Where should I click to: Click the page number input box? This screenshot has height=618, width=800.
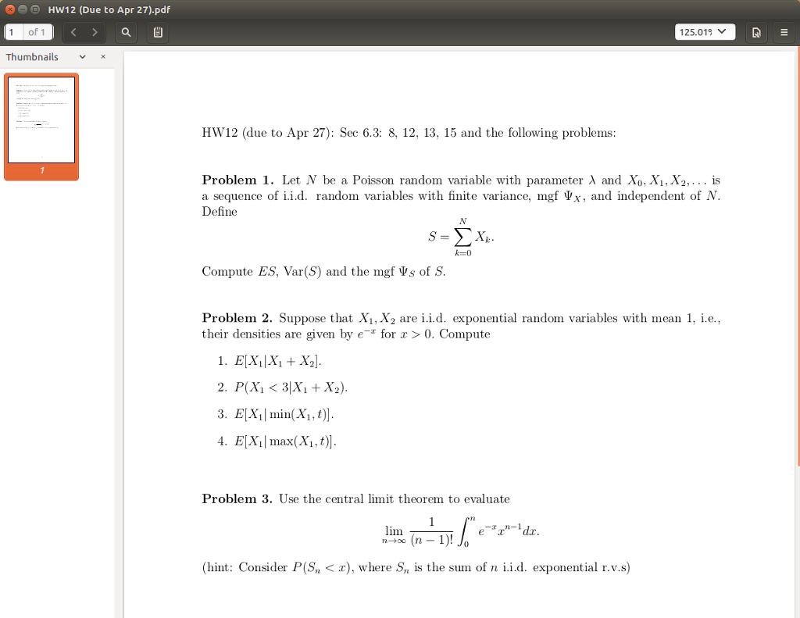pos(11,32)
